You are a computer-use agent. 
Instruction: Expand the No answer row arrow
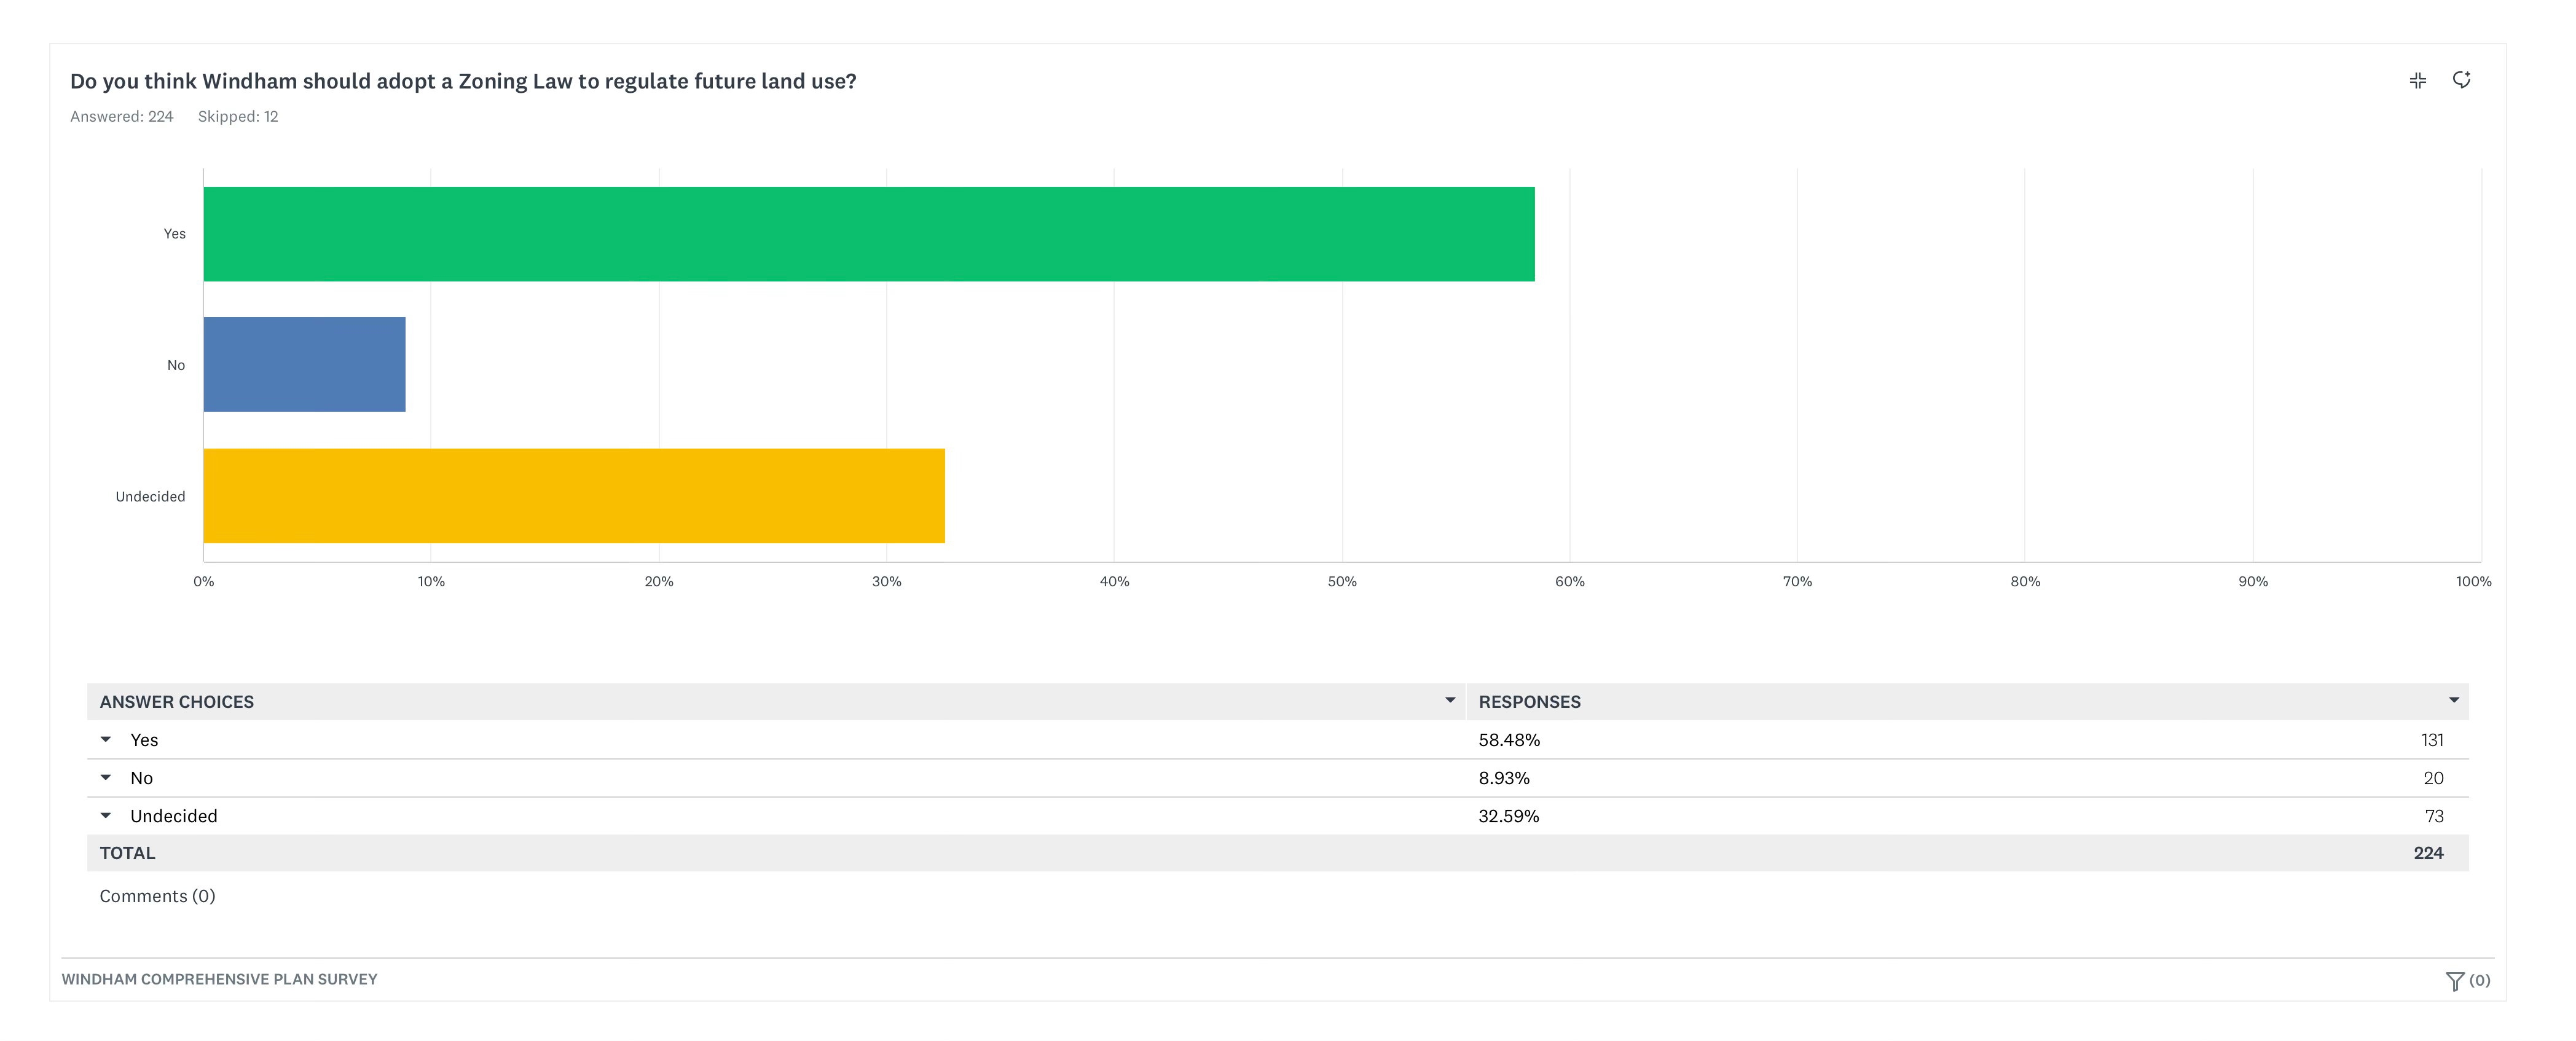[106, 778]
